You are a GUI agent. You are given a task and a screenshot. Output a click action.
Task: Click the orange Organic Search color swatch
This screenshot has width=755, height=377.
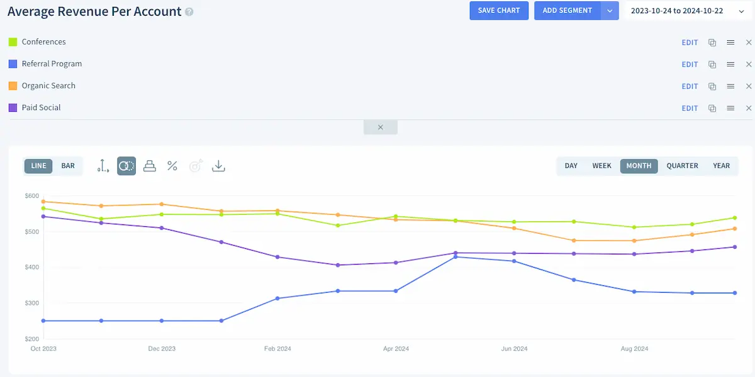point(13,86)
